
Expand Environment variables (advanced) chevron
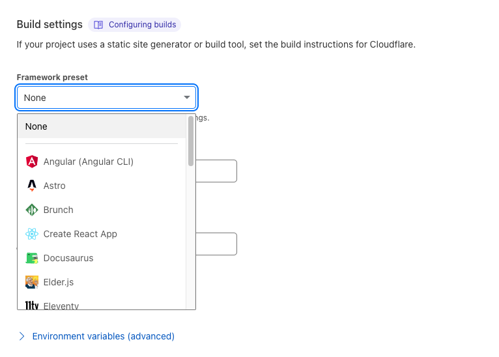click(x=21, y=336)
